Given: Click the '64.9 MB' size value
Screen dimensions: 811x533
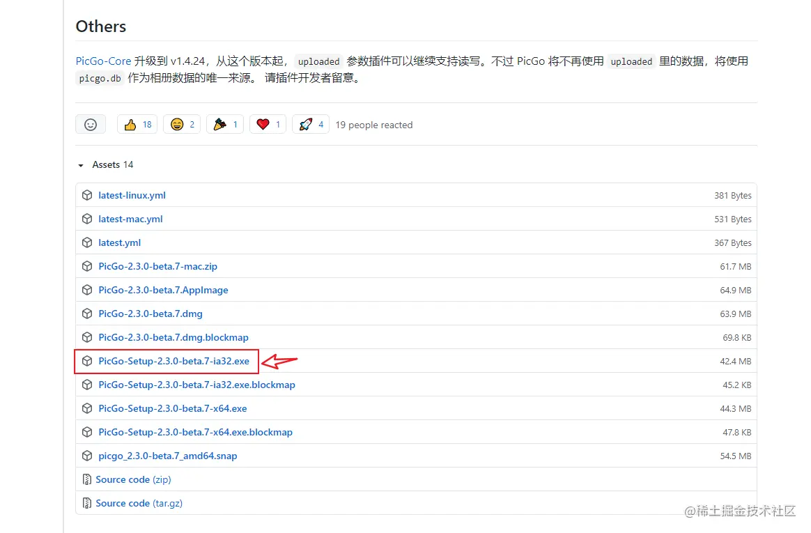Looking at the screenshot, I should (x=736, y=291).
